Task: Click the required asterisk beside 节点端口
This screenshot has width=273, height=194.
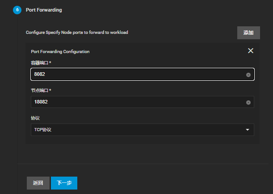Action: [x=50, y=90]
